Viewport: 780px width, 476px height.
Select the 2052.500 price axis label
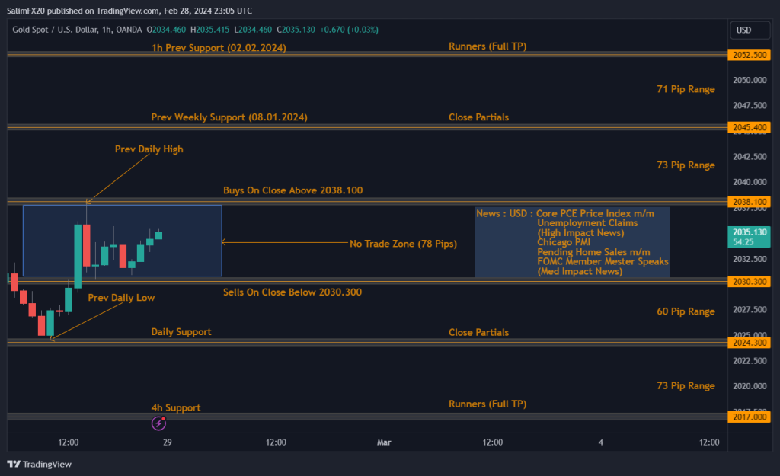click(750, 55)
